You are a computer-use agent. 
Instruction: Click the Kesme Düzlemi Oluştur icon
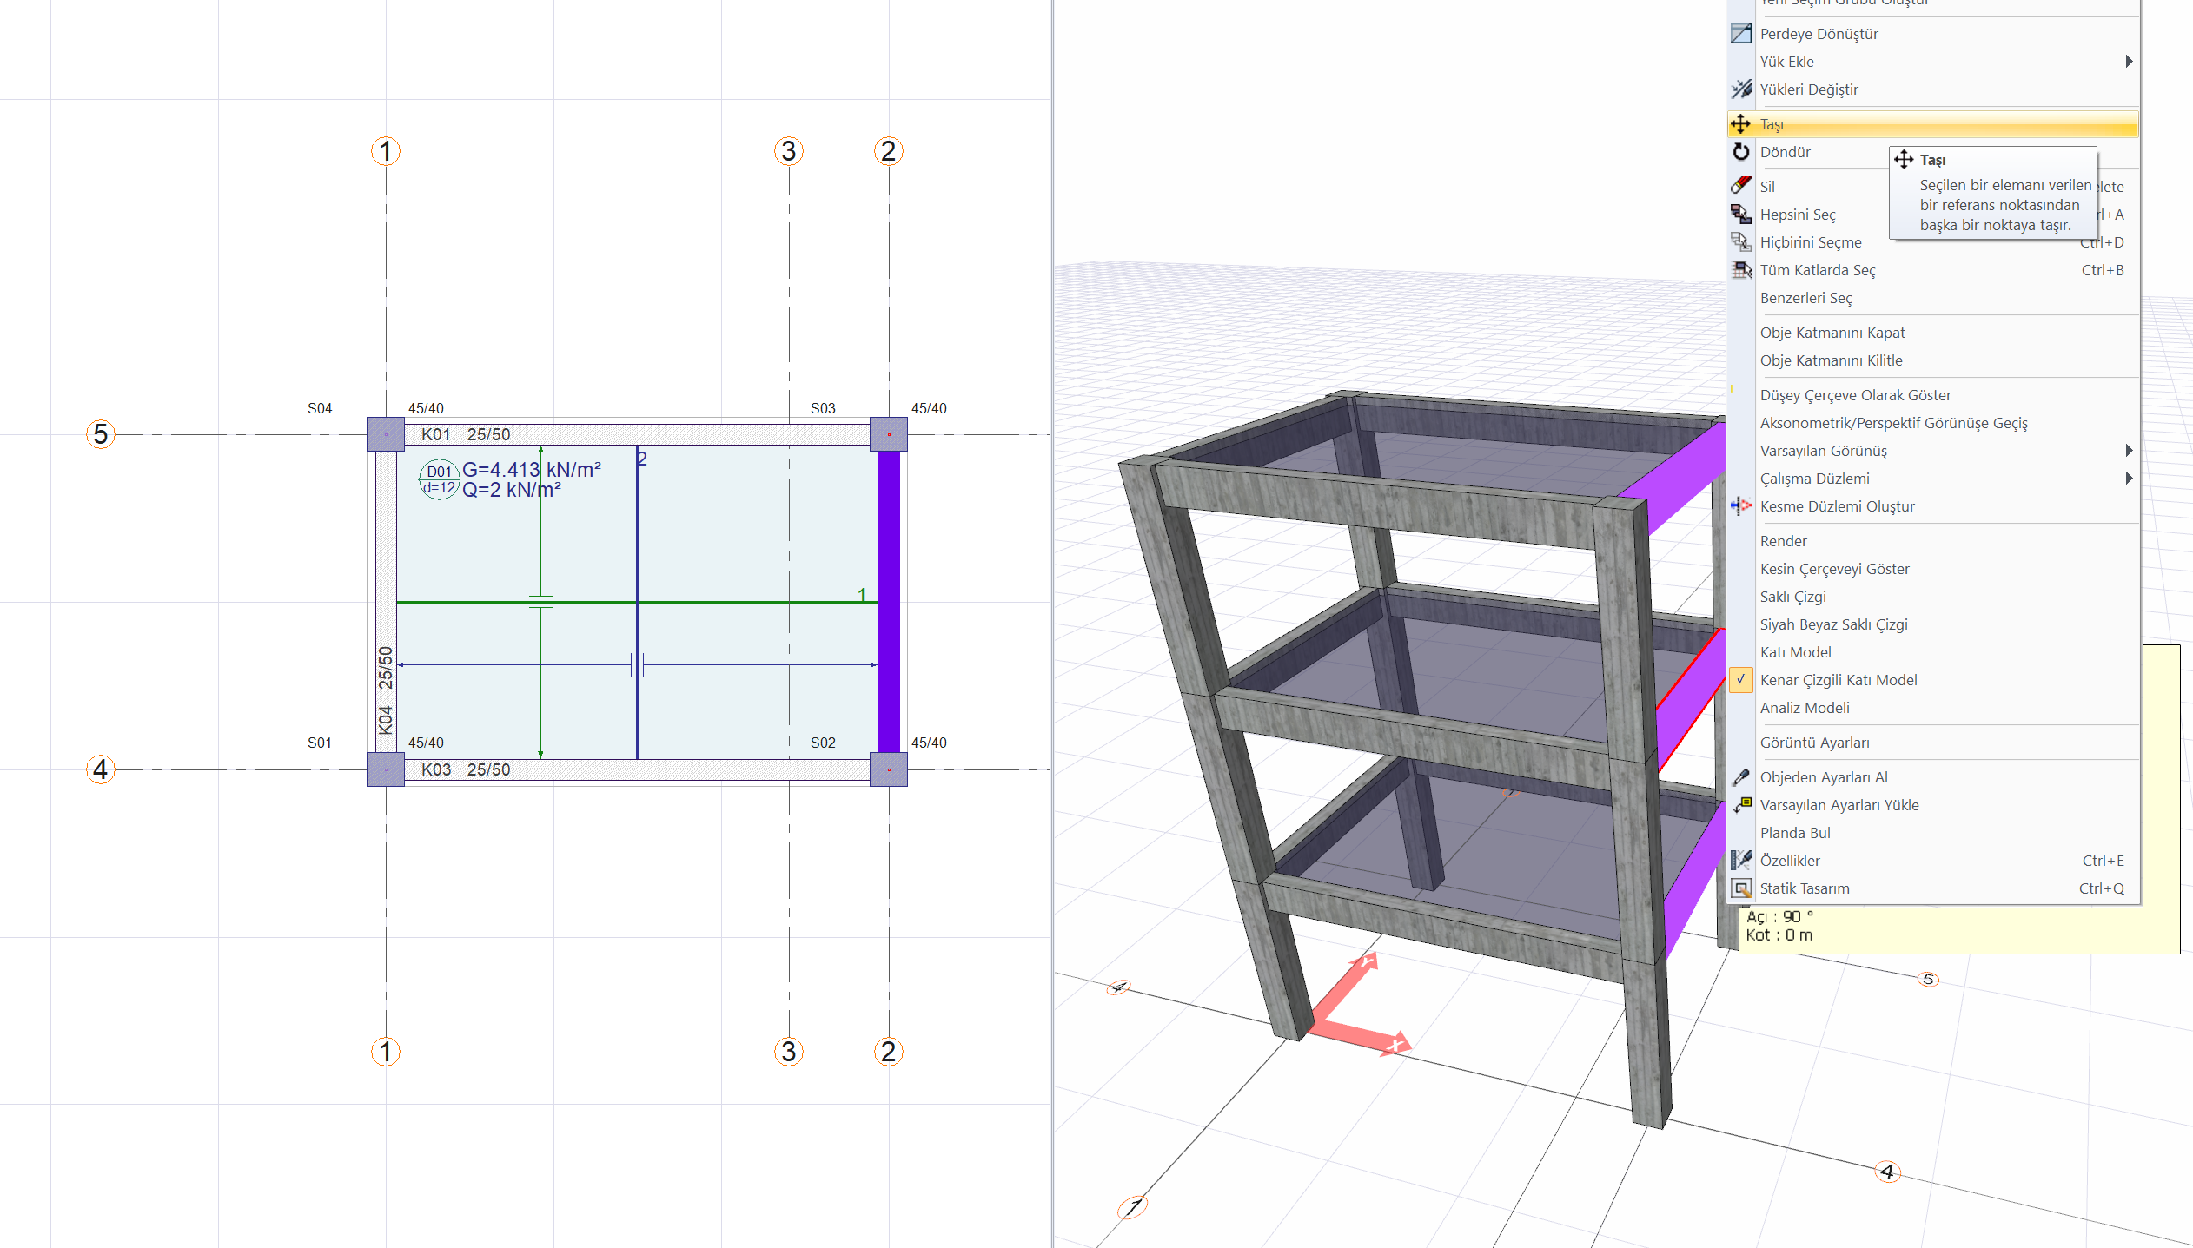coord(1740,506)
